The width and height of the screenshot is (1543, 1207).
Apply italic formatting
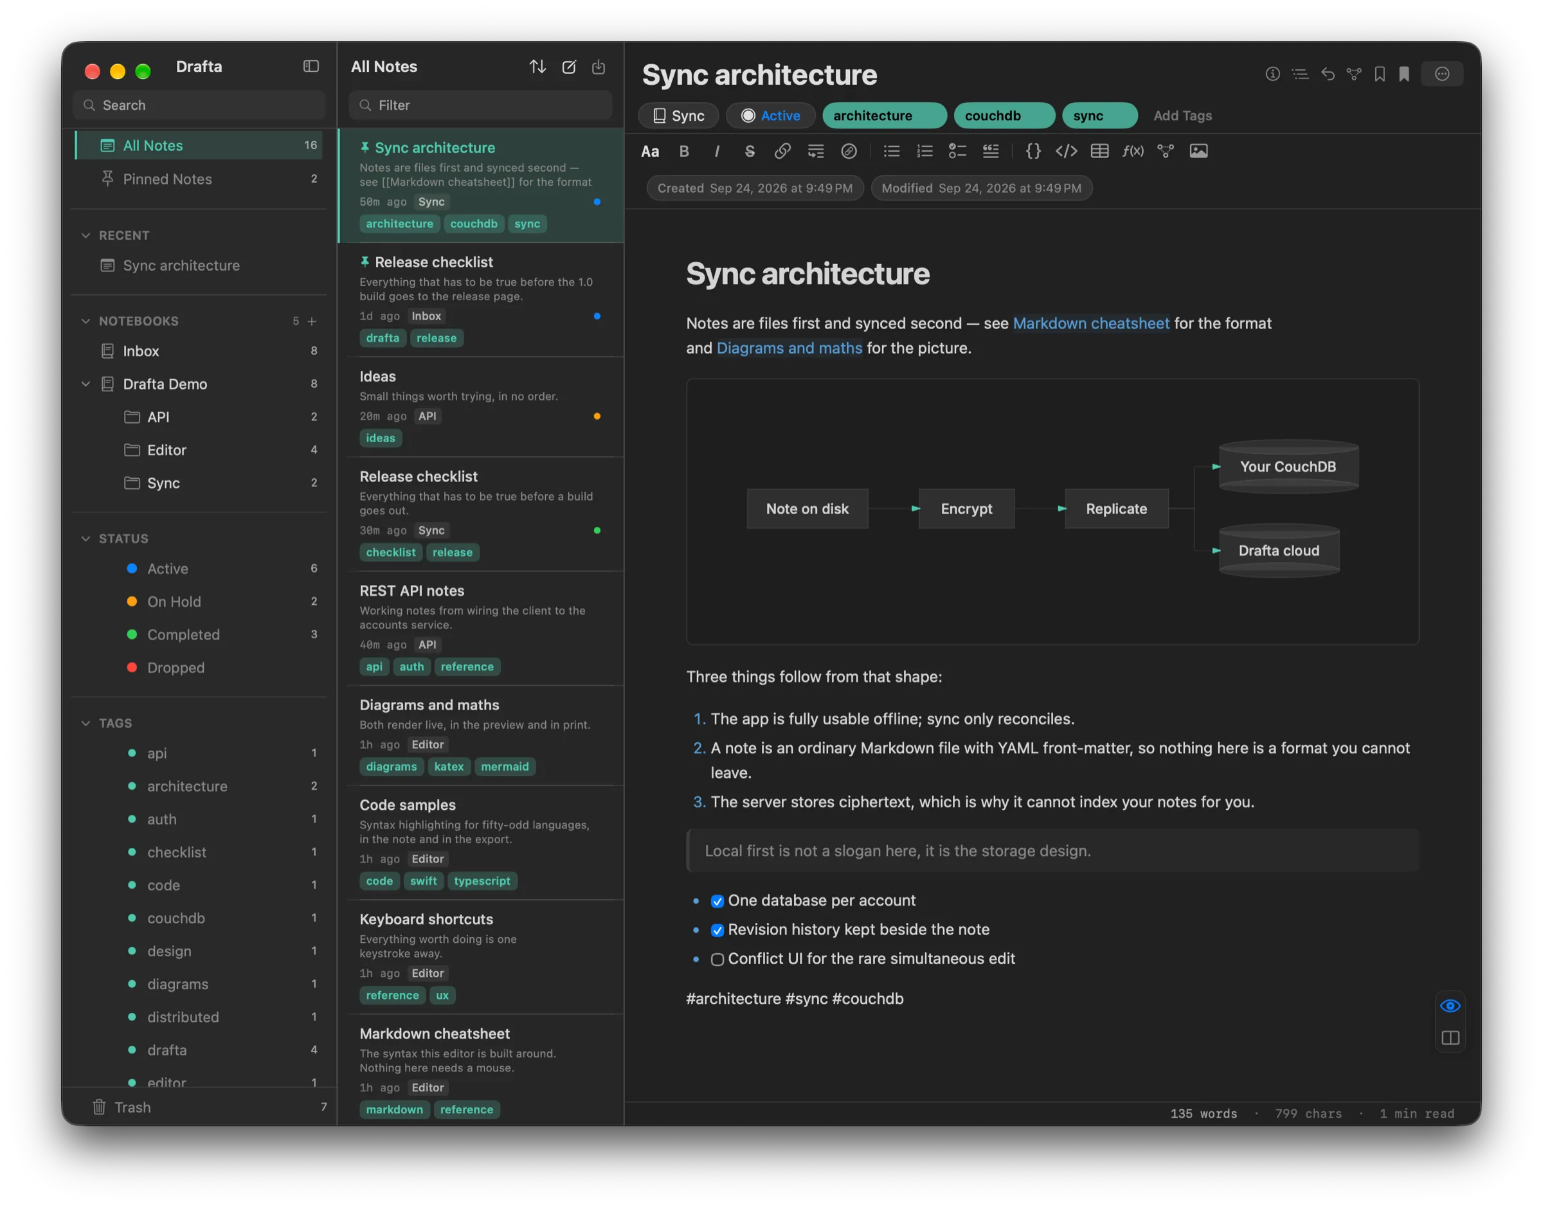(x=717, y=151)
